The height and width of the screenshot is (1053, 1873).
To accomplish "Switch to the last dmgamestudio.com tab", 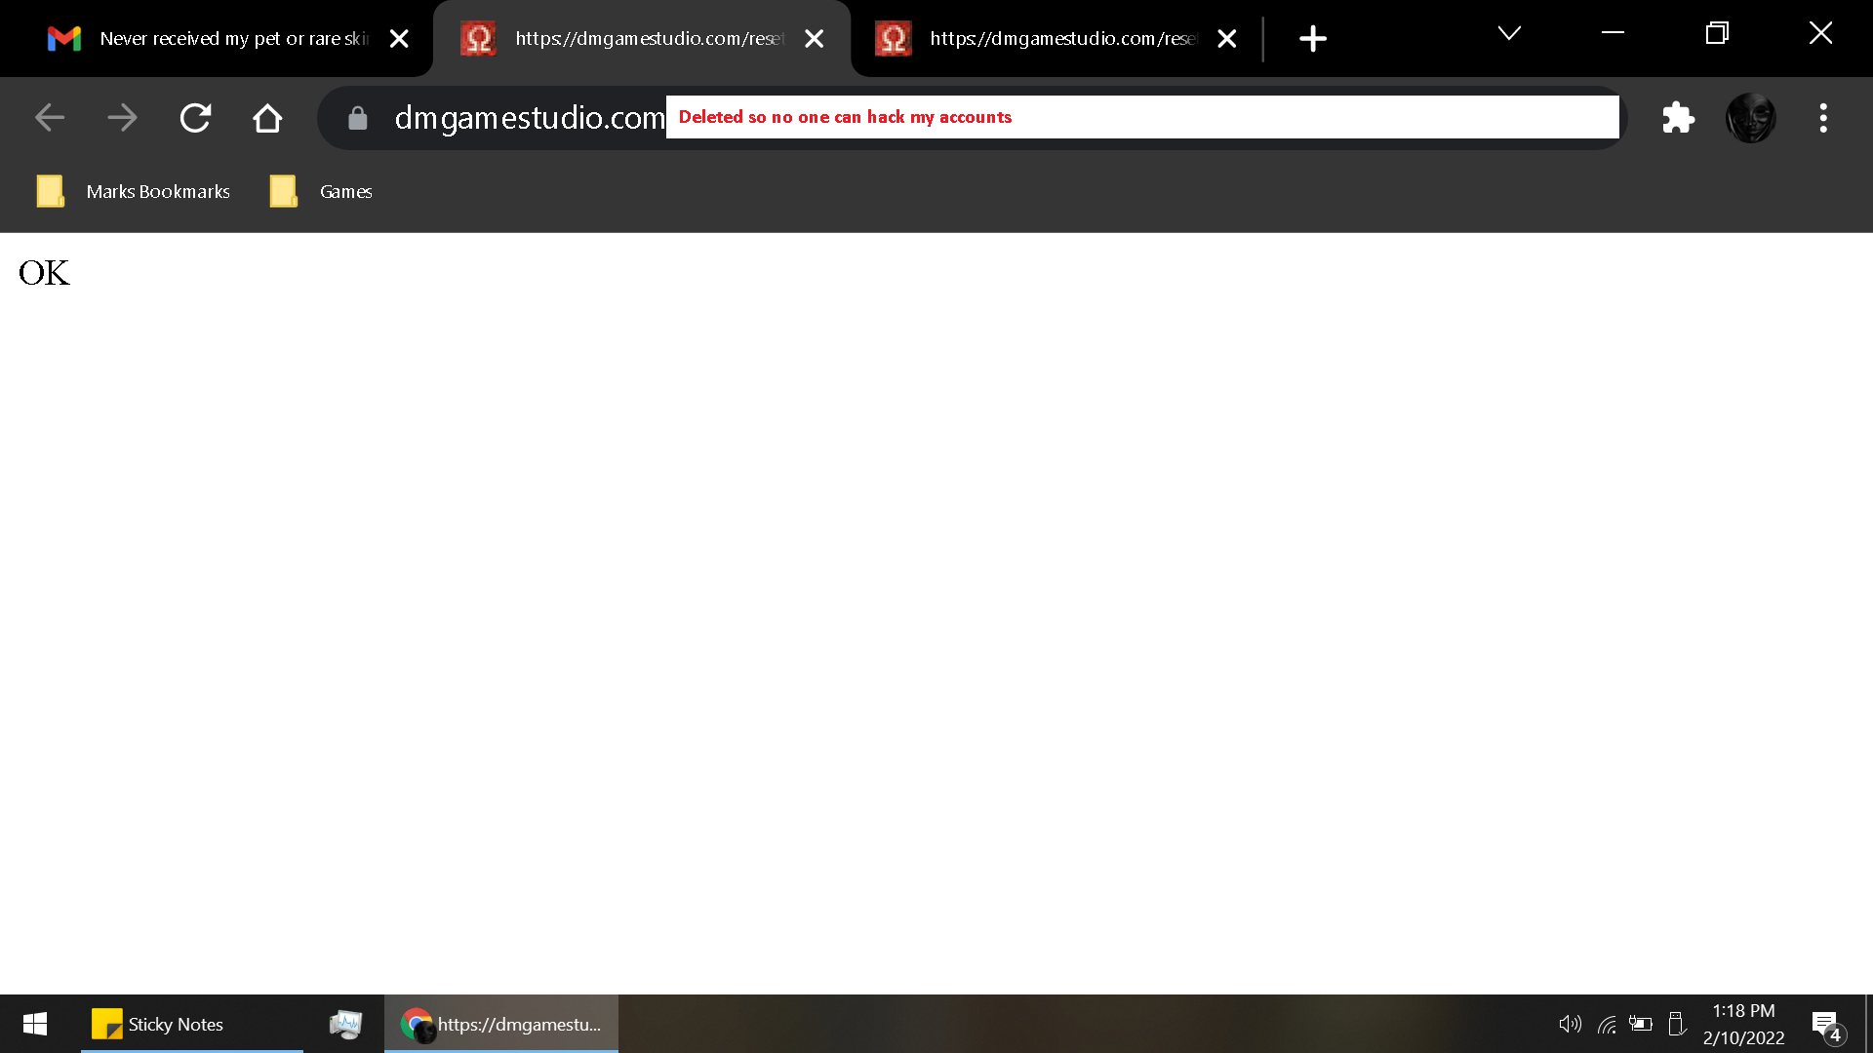I will pyautogui.click(x=1058, y=38).
